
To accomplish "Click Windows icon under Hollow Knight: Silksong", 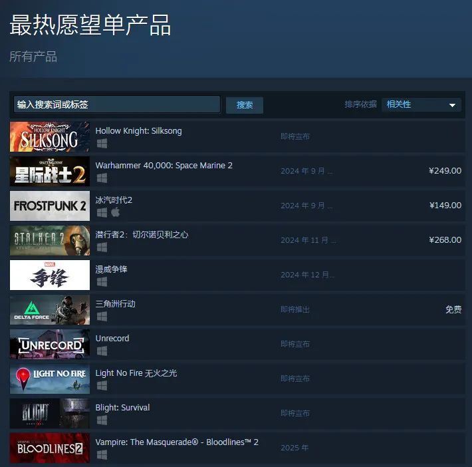I will 102,144.
